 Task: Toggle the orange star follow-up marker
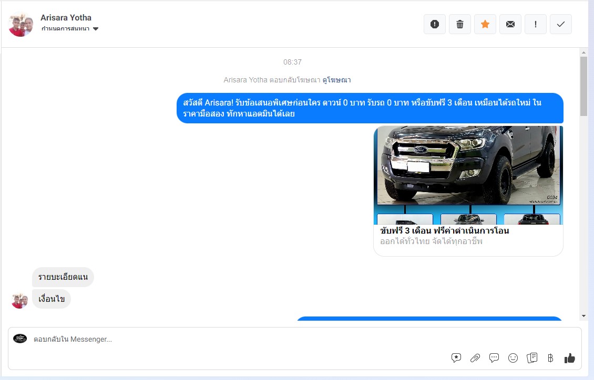click(x=485, y=24)
